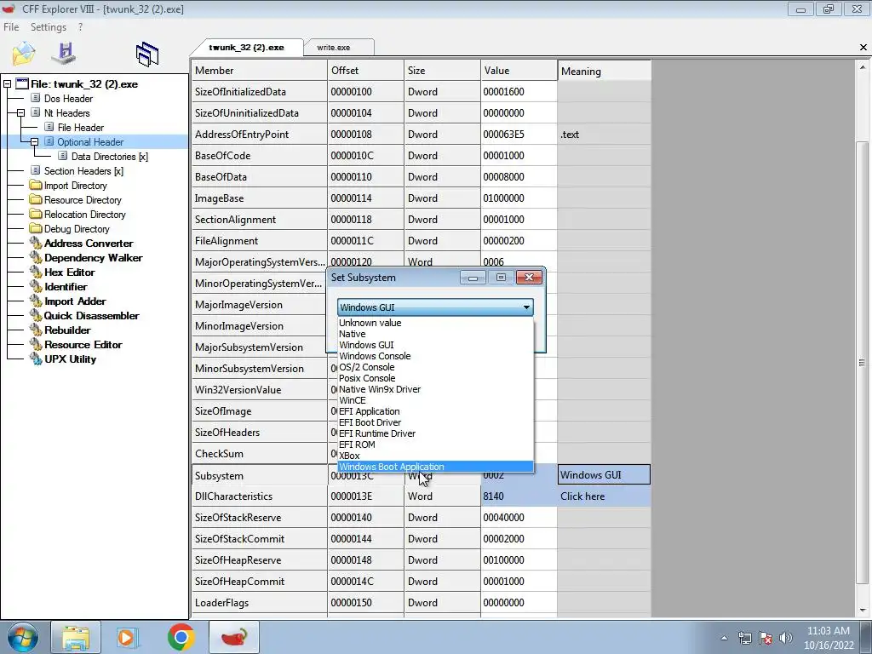The image size is (872, 654).
Task: Launch Chrome from the taskbar
Action: click(x=181, y=637)
